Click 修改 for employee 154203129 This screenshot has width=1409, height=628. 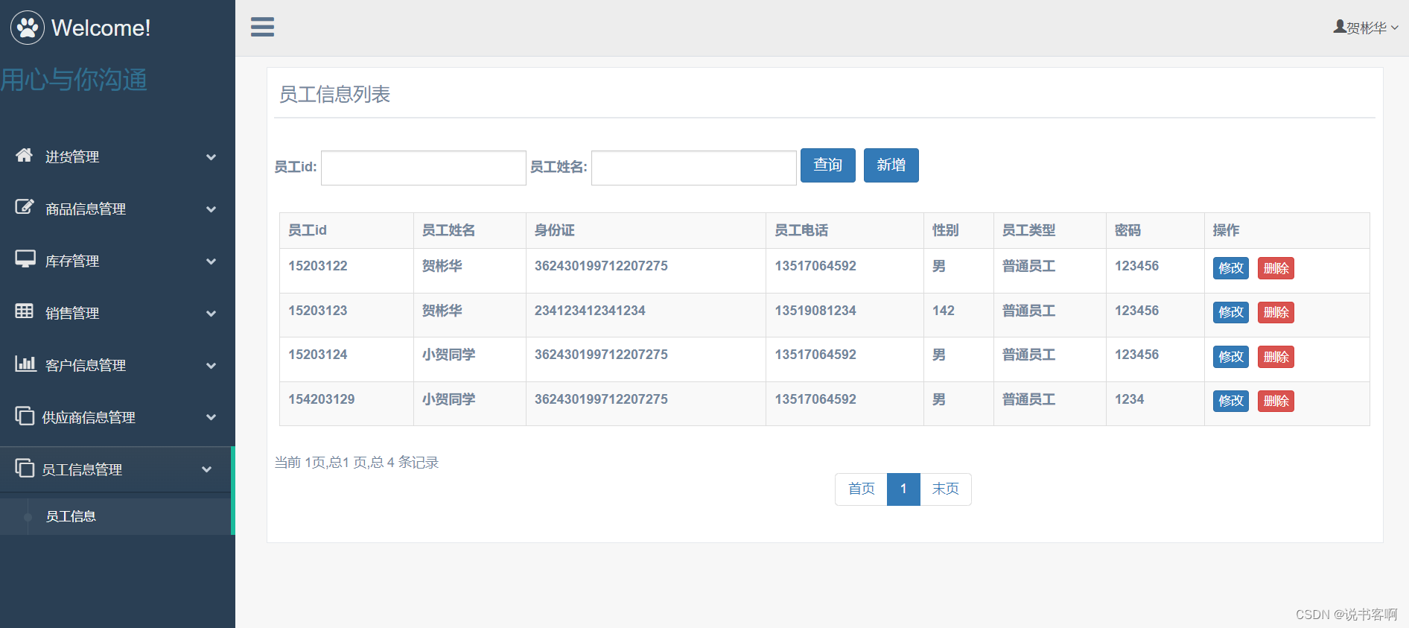pos(1230,401)
